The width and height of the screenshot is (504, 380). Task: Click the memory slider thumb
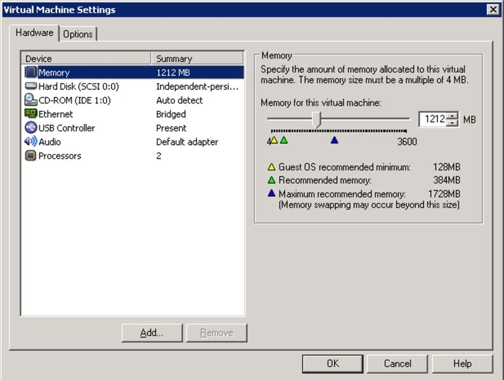pos(316,120)
